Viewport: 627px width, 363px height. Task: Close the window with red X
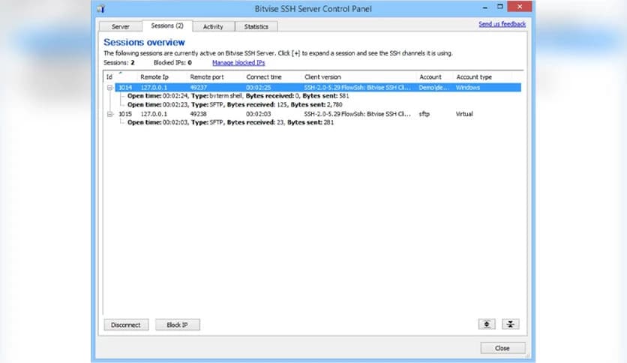click(x=520, y=7)
